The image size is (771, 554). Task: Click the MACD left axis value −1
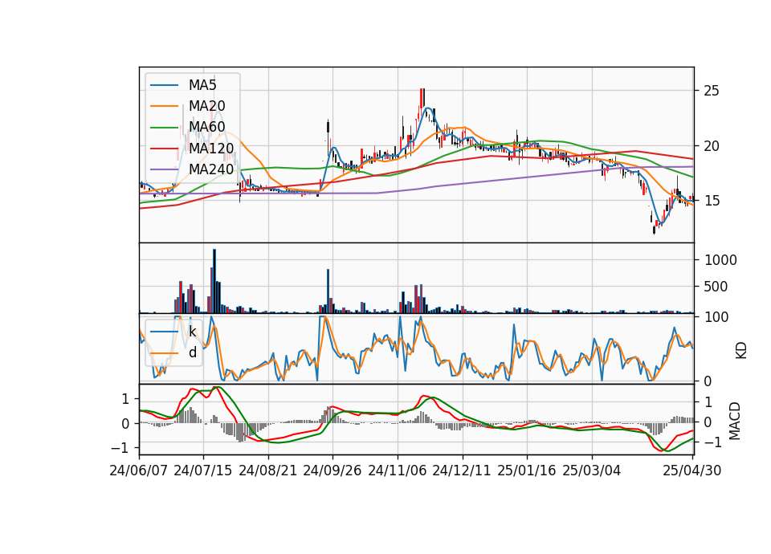pos(120,448)
